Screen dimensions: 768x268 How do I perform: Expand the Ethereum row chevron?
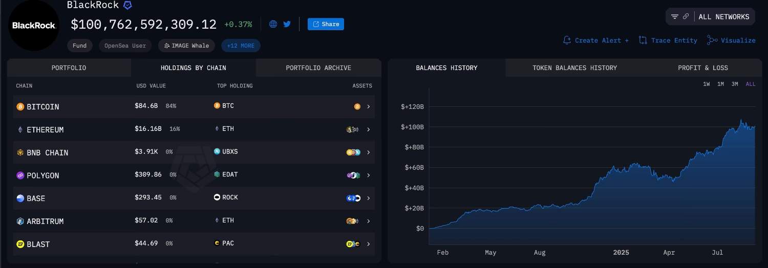click(368, 129)
